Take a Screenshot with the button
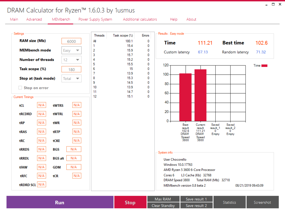This screenshot has height=214, width=285. click(x=262, y=202)
